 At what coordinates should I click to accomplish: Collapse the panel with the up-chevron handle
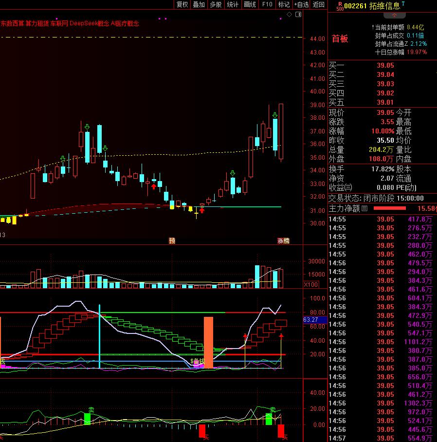click(x=394, y=15)
